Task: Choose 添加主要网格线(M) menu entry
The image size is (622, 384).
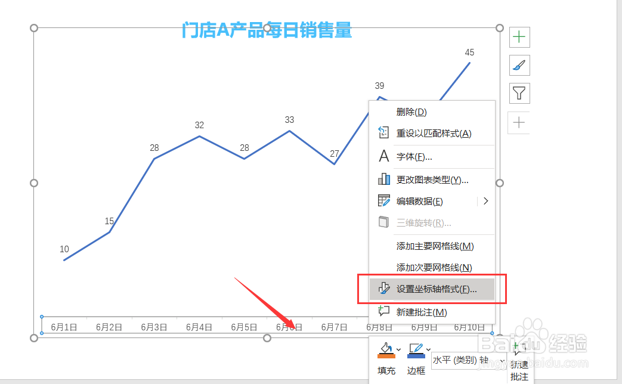Action: point(432,246)
